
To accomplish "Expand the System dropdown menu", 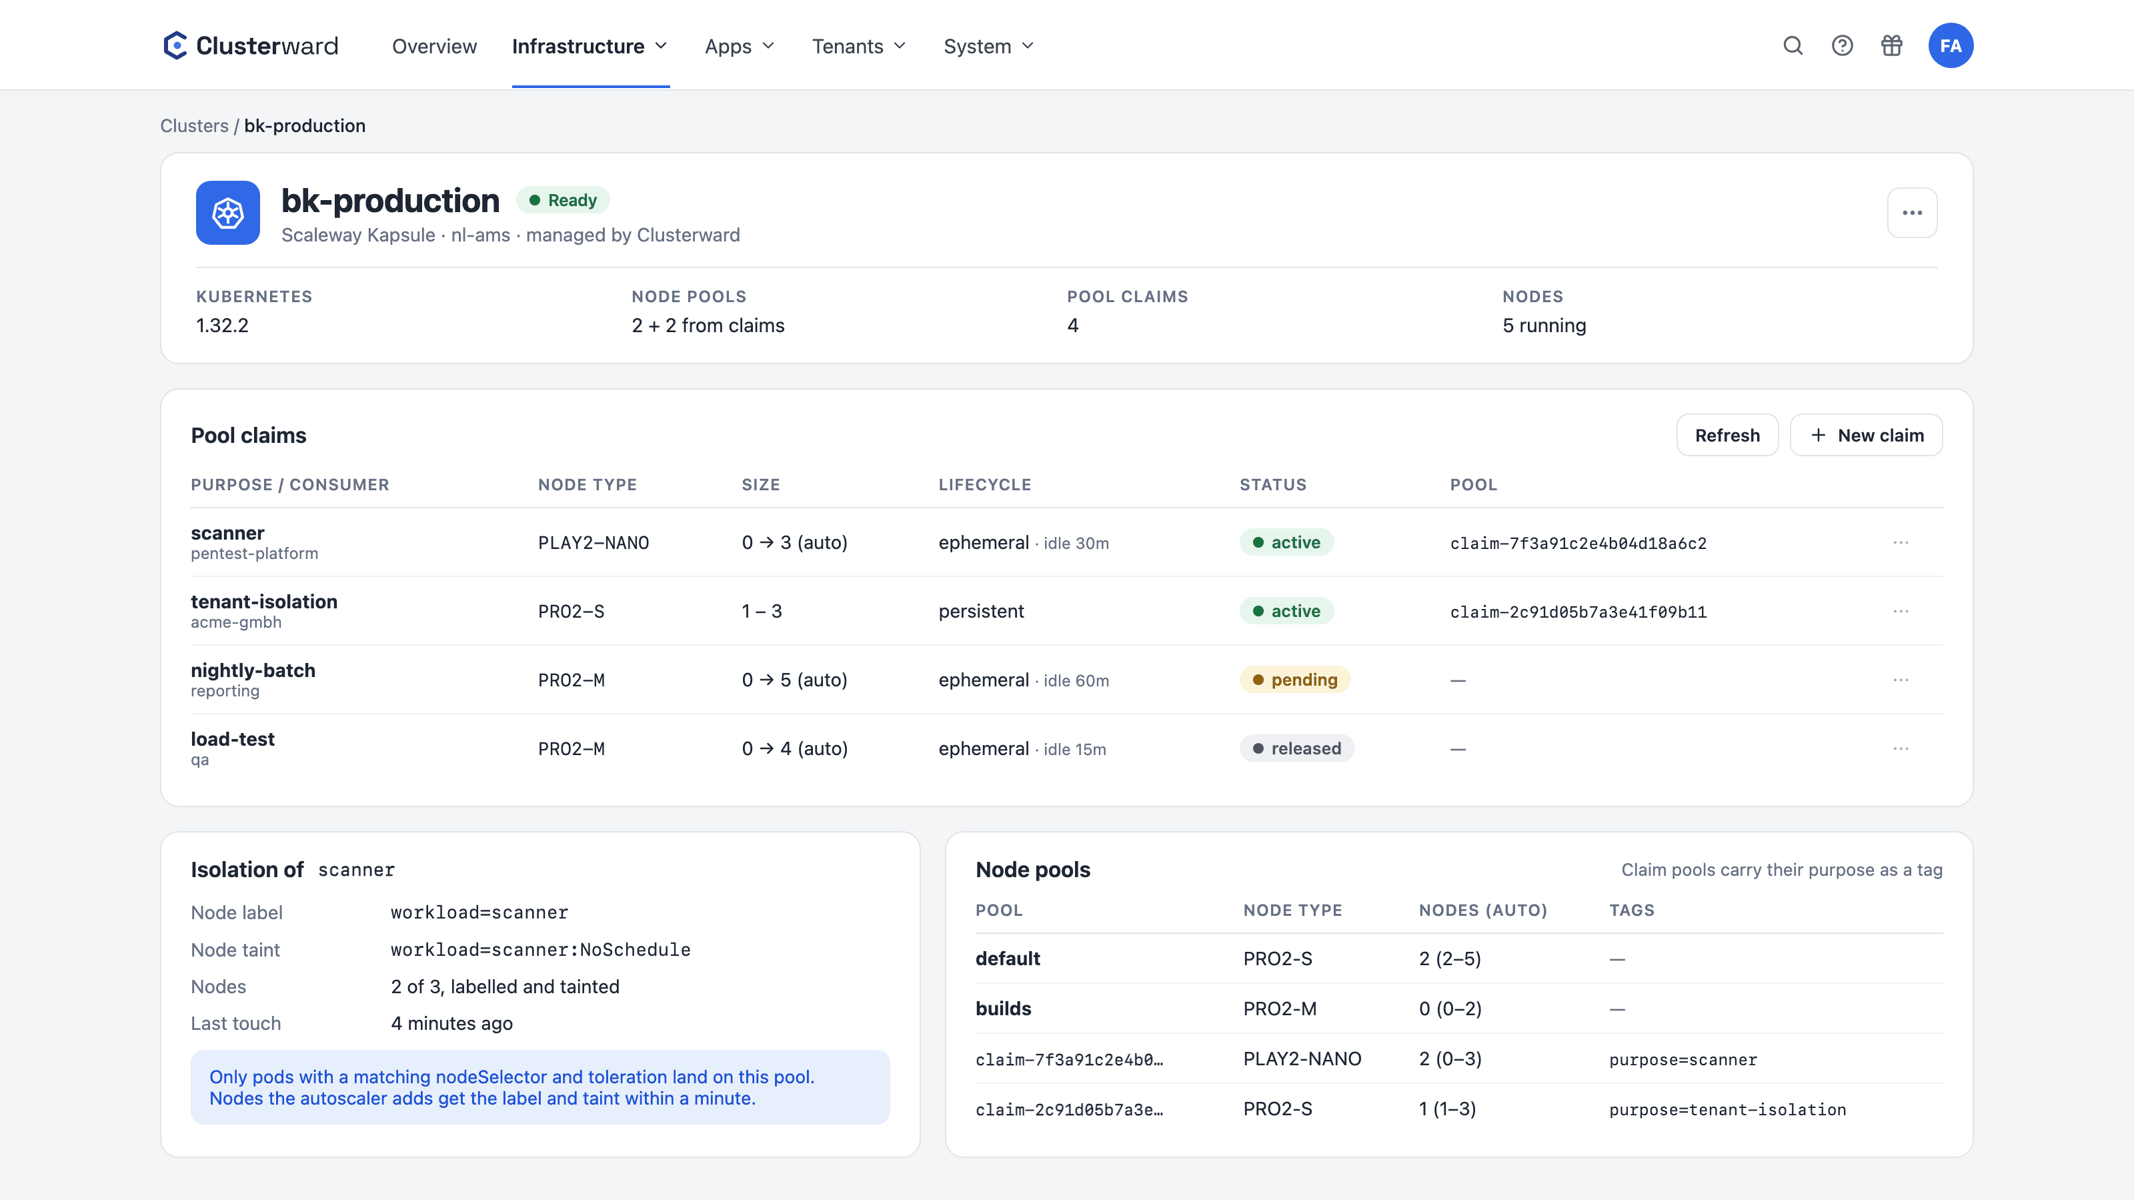I will click(x=988, y=47).
